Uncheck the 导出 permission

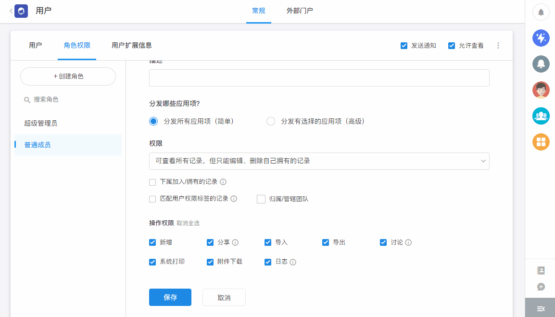pos(326,242)
